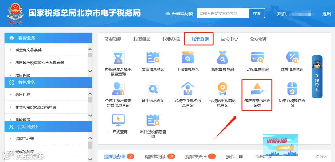
Task: Open 出口退税信息查询 icon
Action: (153, 120)
